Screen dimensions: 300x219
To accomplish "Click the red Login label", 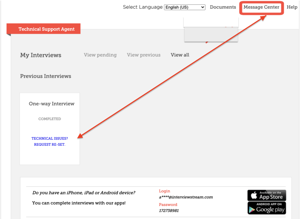I will [164, 191].
